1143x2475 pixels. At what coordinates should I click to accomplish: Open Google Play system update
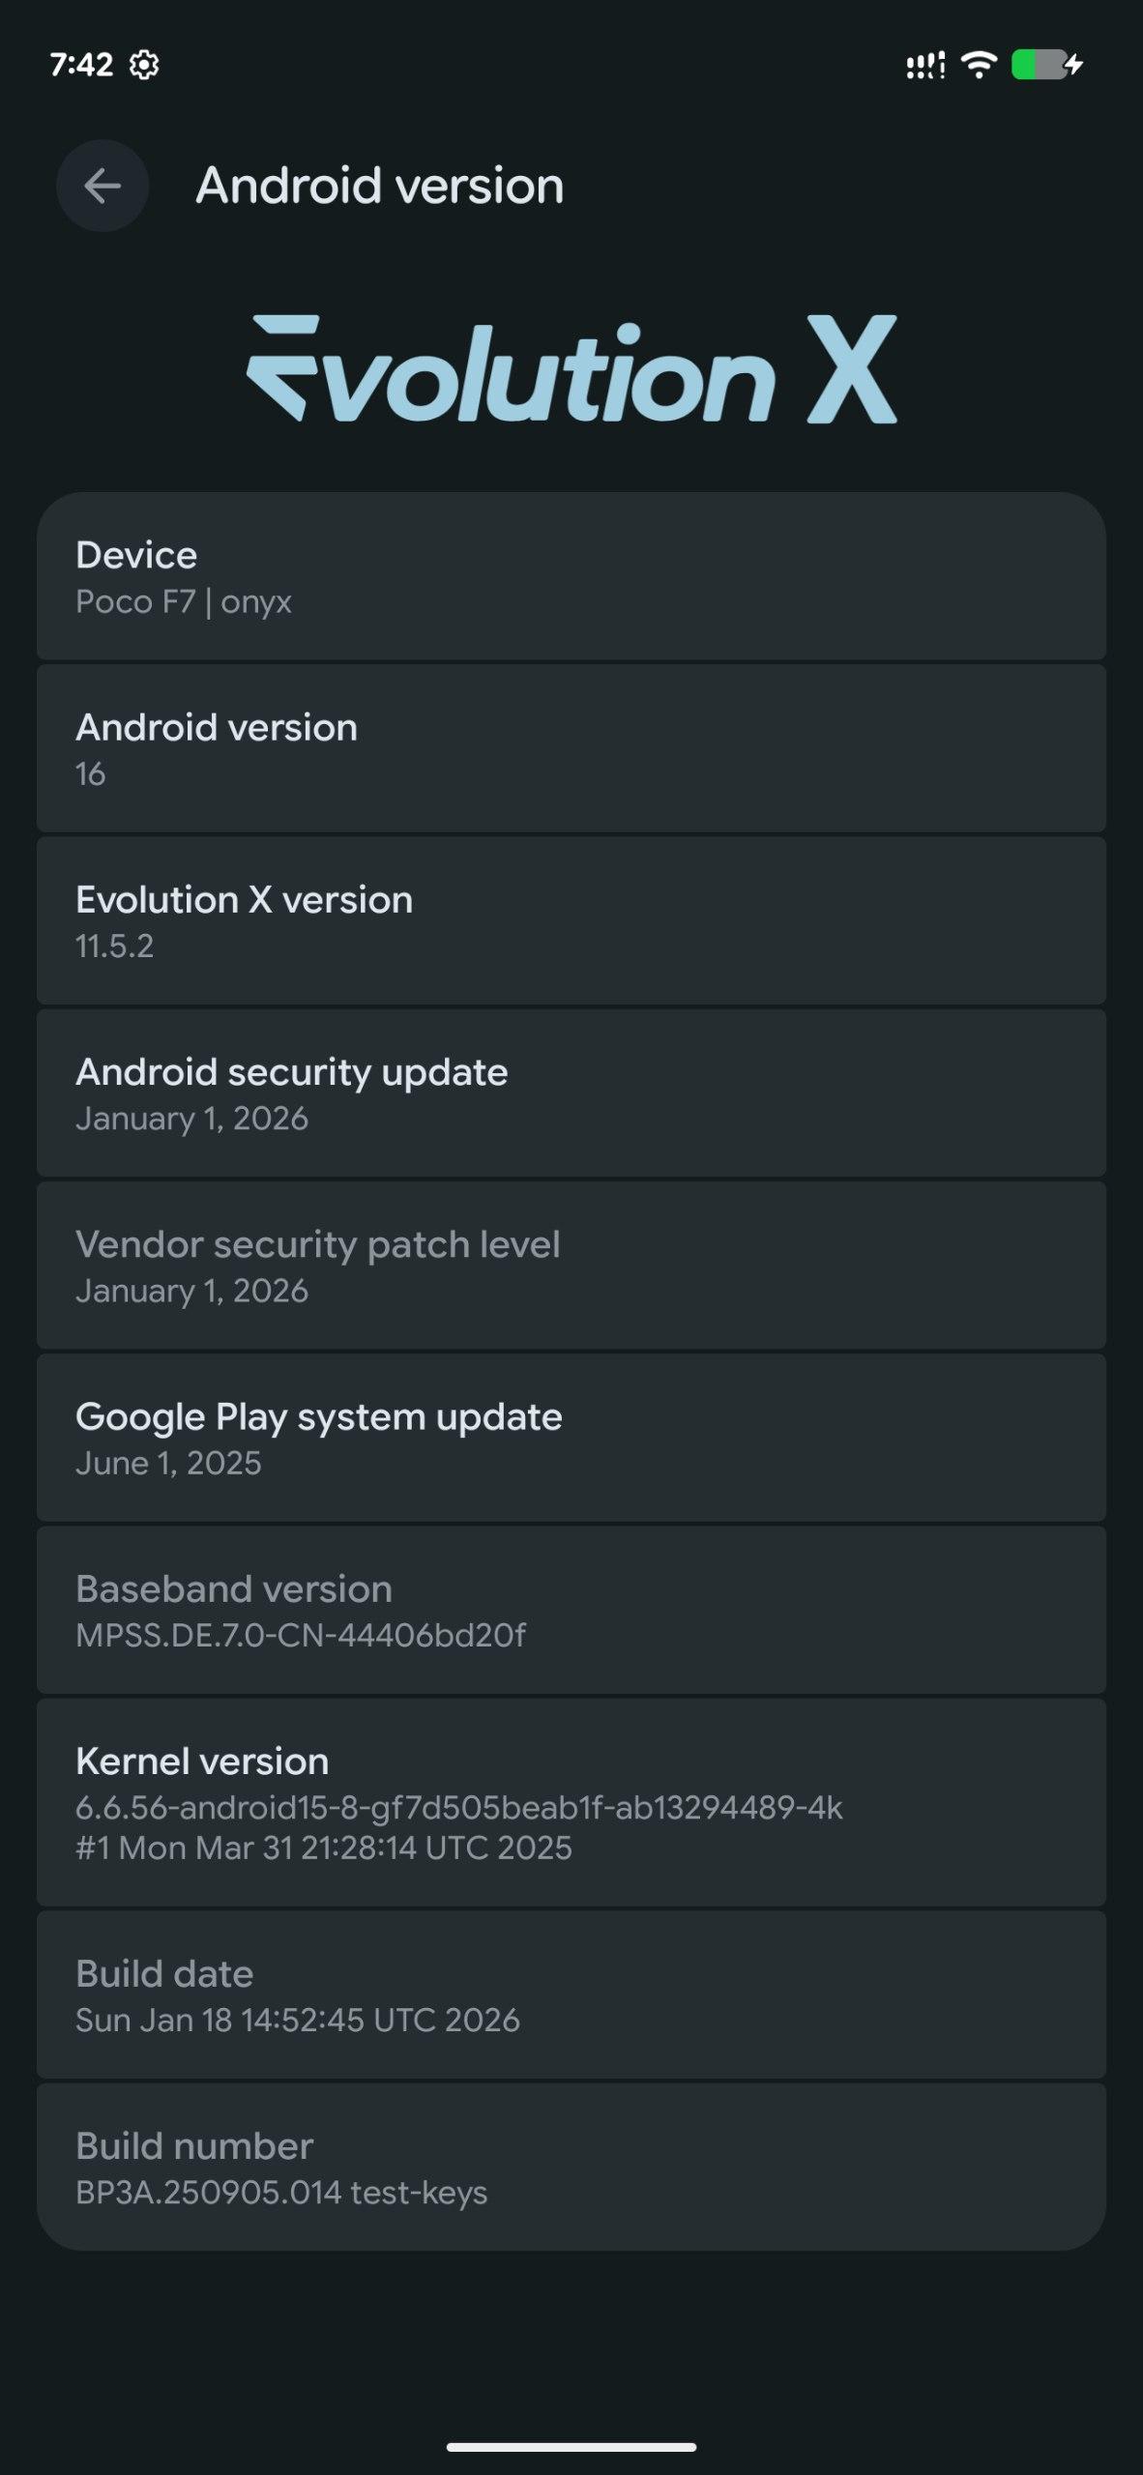click(571, 1439)
